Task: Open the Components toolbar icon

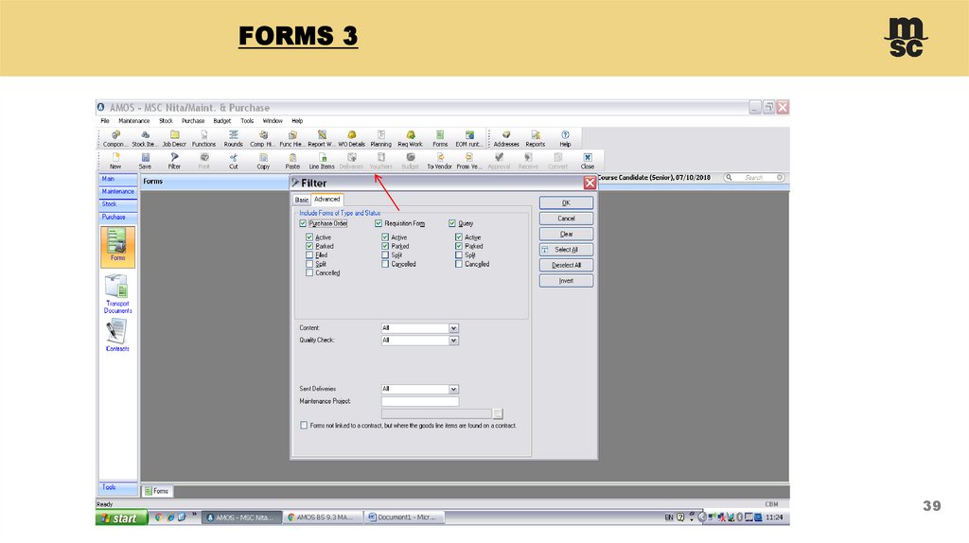Action: 115,138
